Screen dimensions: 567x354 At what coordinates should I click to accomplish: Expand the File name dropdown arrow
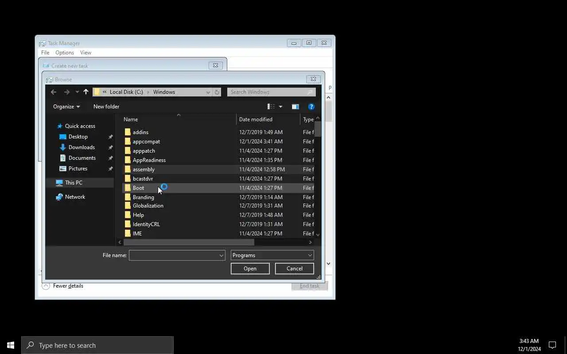click(x=221, y=255)
